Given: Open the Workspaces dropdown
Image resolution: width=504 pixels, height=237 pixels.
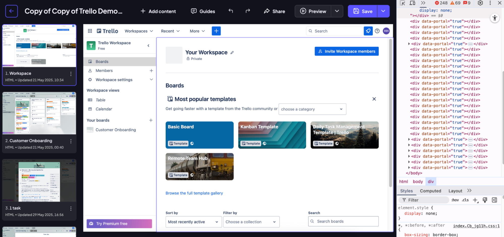Looking at the screenshot, I should click(139, 31).
